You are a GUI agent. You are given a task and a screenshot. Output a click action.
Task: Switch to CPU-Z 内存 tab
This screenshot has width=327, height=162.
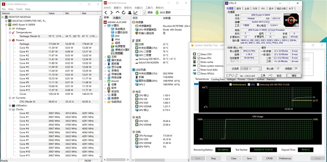tap(255, 9)
